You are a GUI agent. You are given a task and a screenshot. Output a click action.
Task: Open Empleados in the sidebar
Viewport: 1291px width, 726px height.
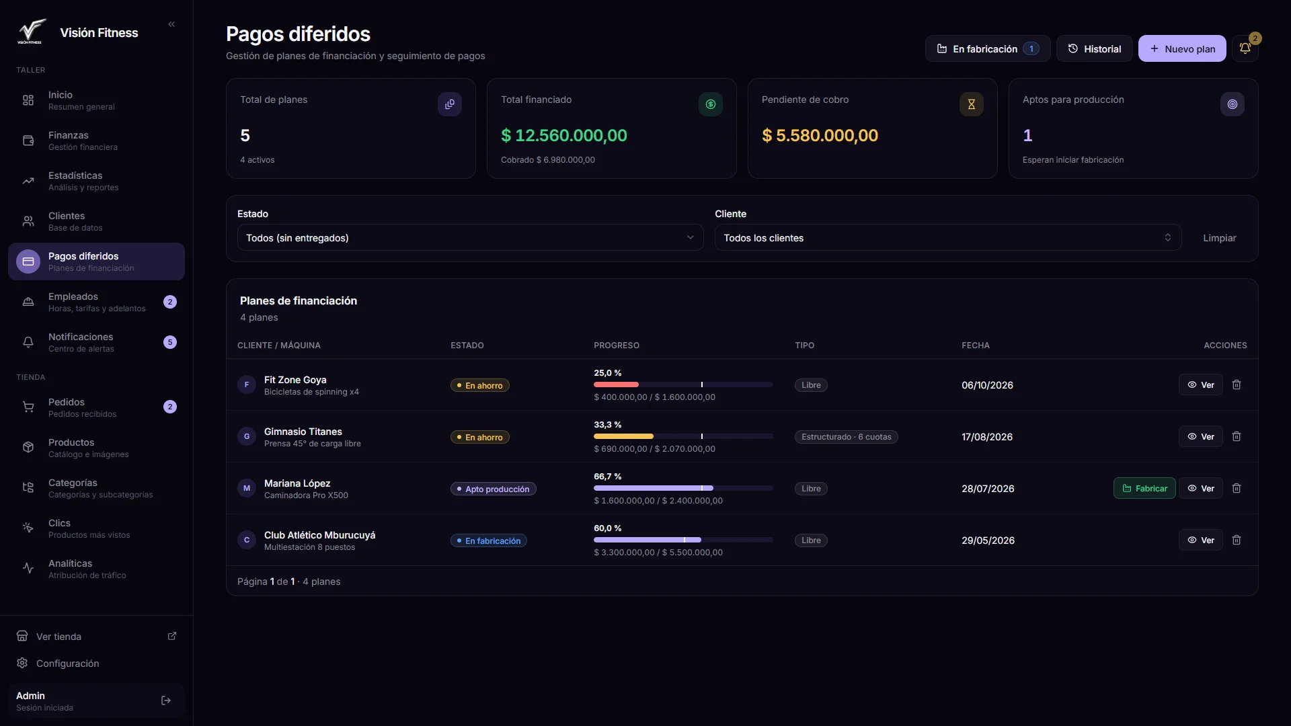point(96,302)
